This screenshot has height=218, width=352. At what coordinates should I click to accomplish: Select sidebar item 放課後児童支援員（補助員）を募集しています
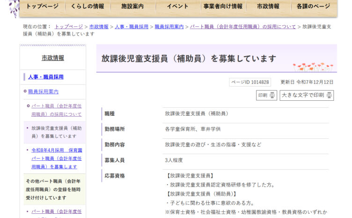pyautogui.click(x=56, y=132)
